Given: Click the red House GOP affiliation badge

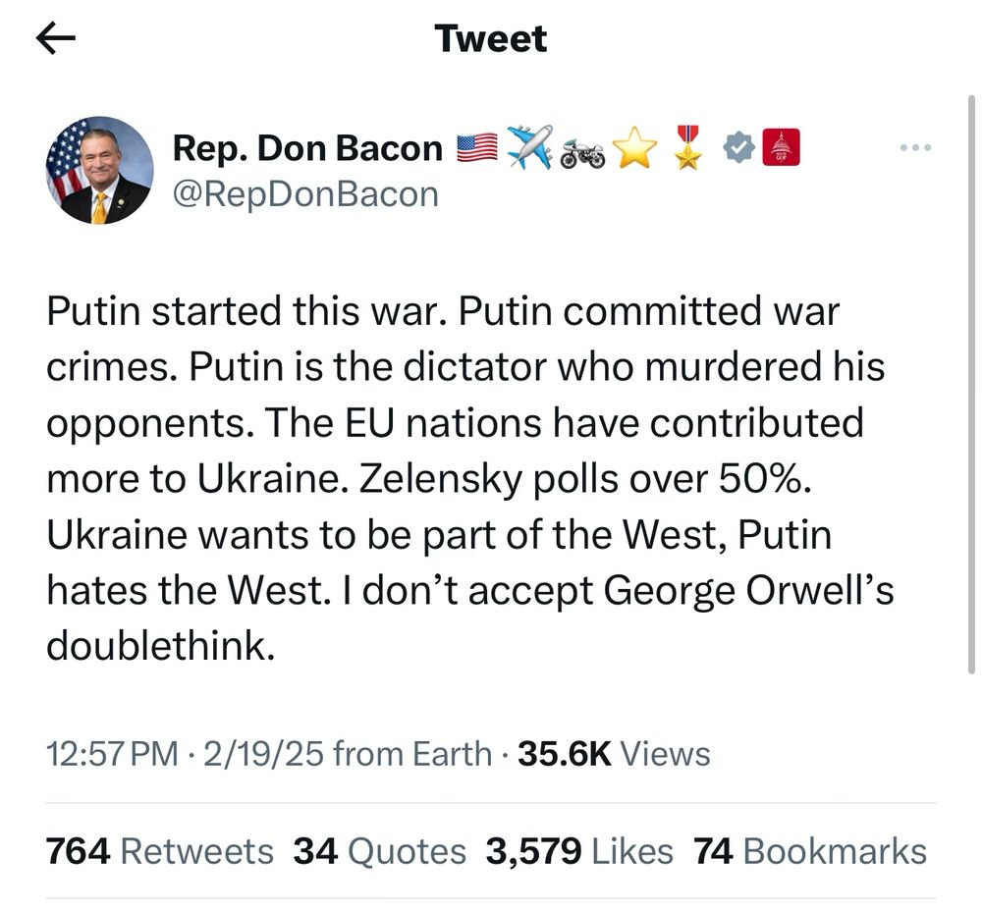Looking at the screenshot, I should coord(782,147).
